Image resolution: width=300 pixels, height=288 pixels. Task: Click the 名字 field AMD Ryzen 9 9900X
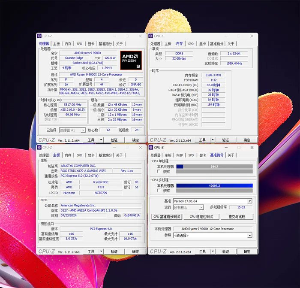(88, 53)
